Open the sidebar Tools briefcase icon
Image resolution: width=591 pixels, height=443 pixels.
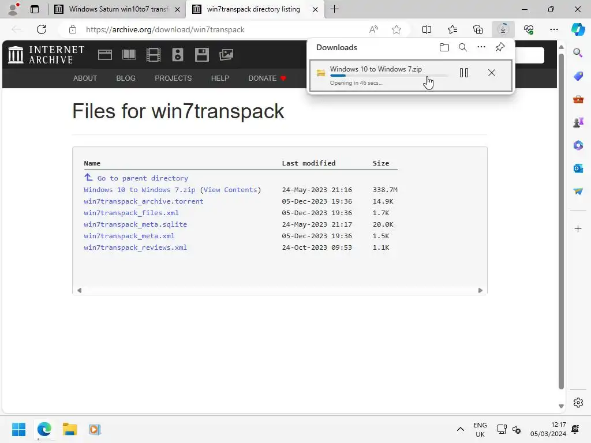pyautogui.click(x=578, y=99)
